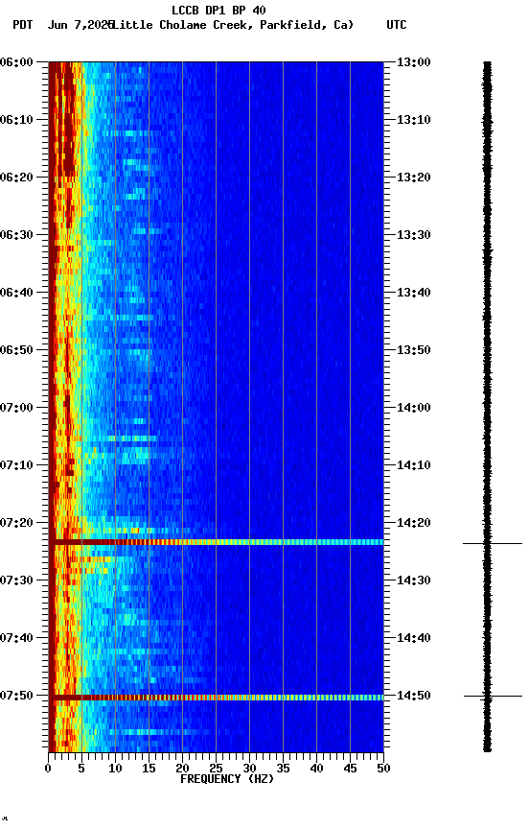Click the 07:20 PDT time label
The width and height of the screenshot is (529, 829).
16,523
